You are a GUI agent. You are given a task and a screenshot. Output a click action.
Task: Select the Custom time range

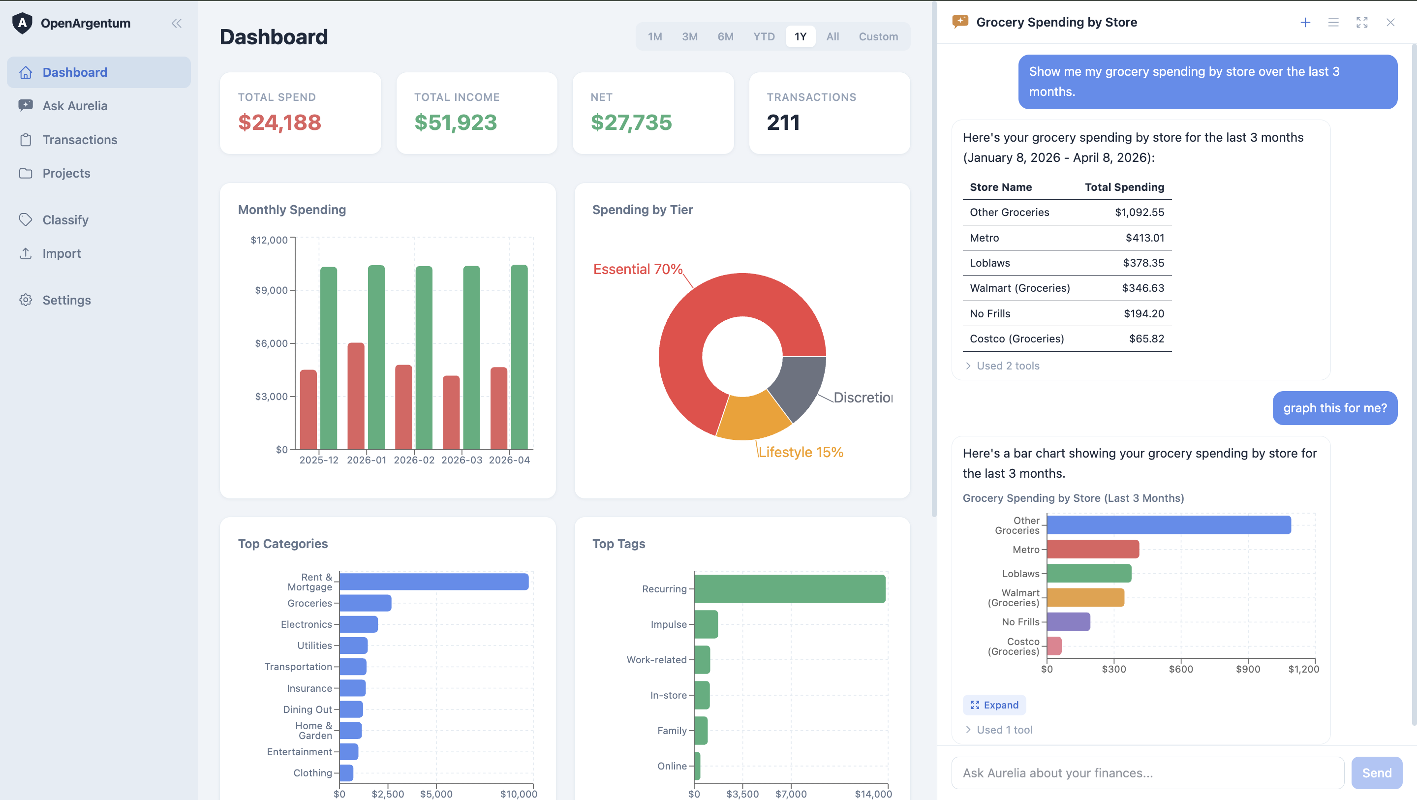(x=878, y=36)
